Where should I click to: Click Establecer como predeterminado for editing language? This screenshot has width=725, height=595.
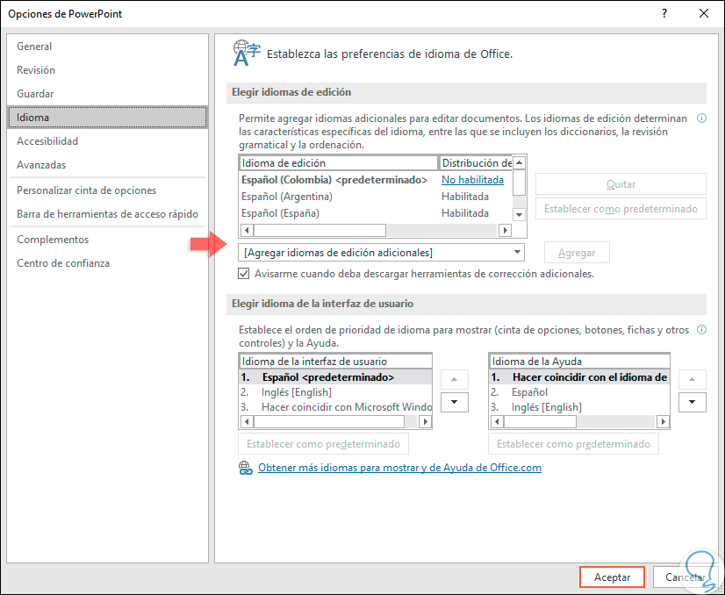(x=621, y=209)
